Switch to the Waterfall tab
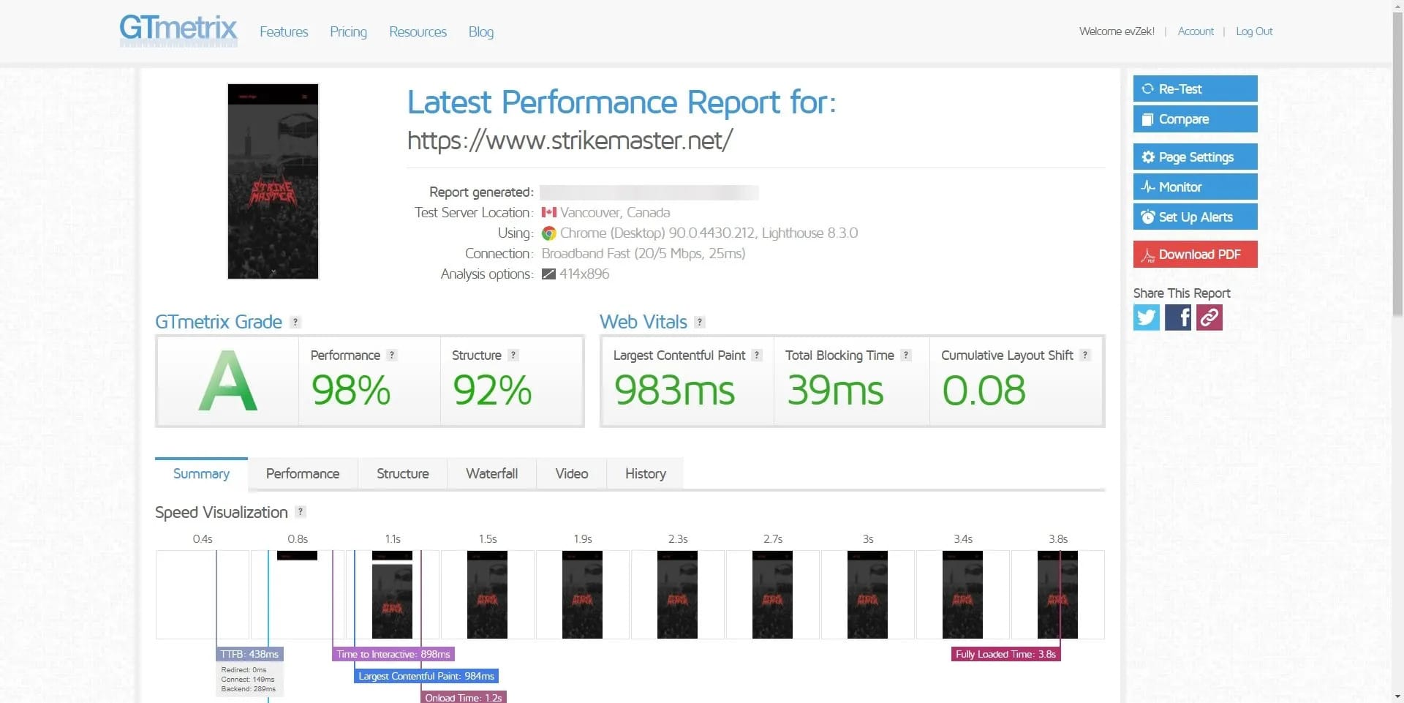Viewport: 1404px width, 703px height. [x=491, y=473]
